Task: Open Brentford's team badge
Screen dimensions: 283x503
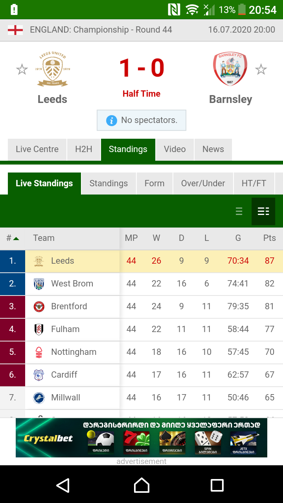Action: [x=39, y=307]
